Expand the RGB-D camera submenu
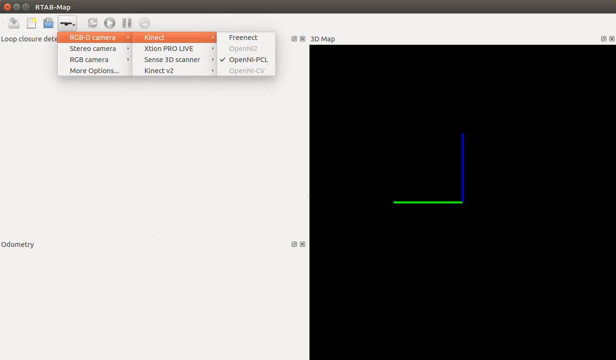This screenshot has height=360, width=616. [x=95, y=38]
